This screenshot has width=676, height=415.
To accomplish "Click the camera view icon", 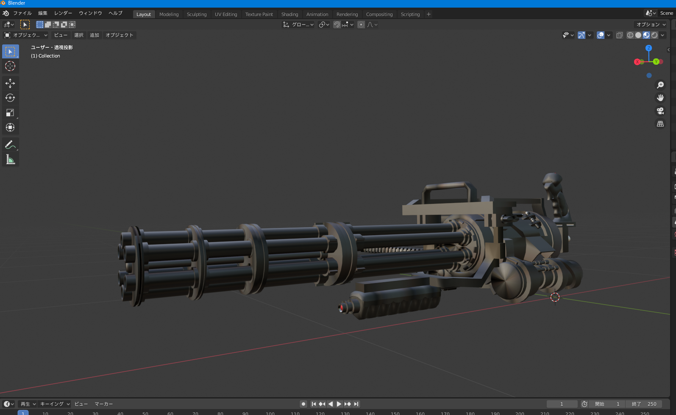I will (x=660, y=111).
